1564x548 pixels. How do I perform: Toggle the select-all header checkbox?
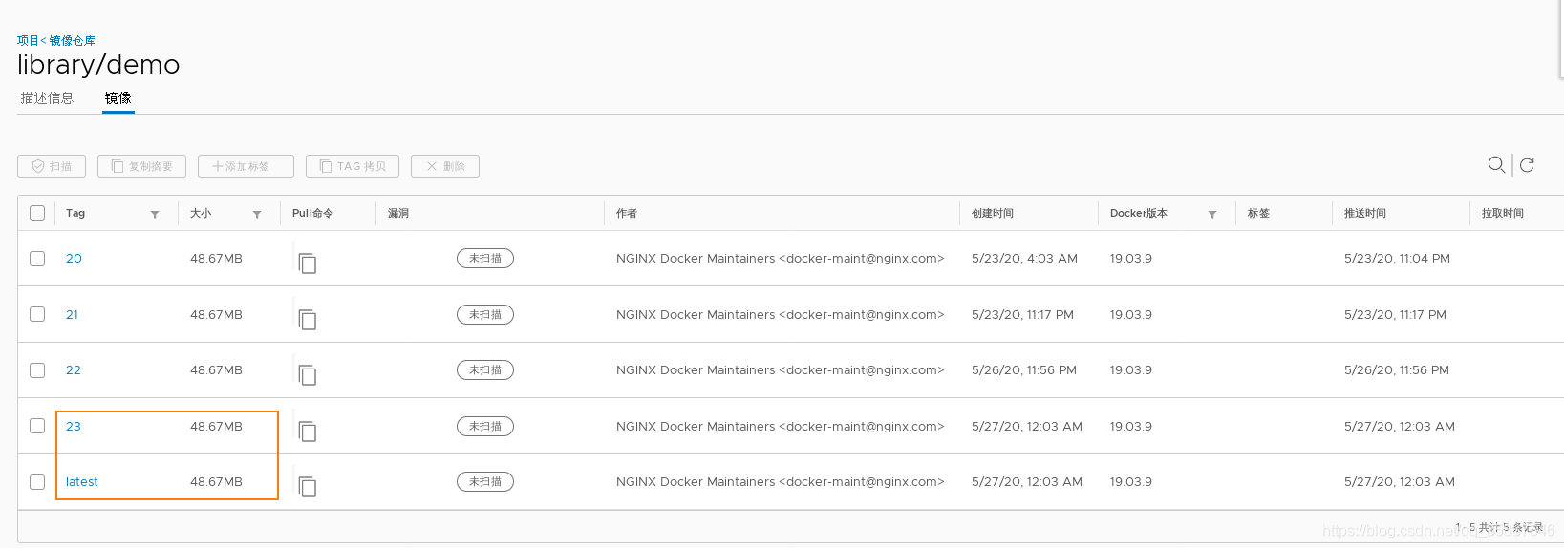click(37, 213)
